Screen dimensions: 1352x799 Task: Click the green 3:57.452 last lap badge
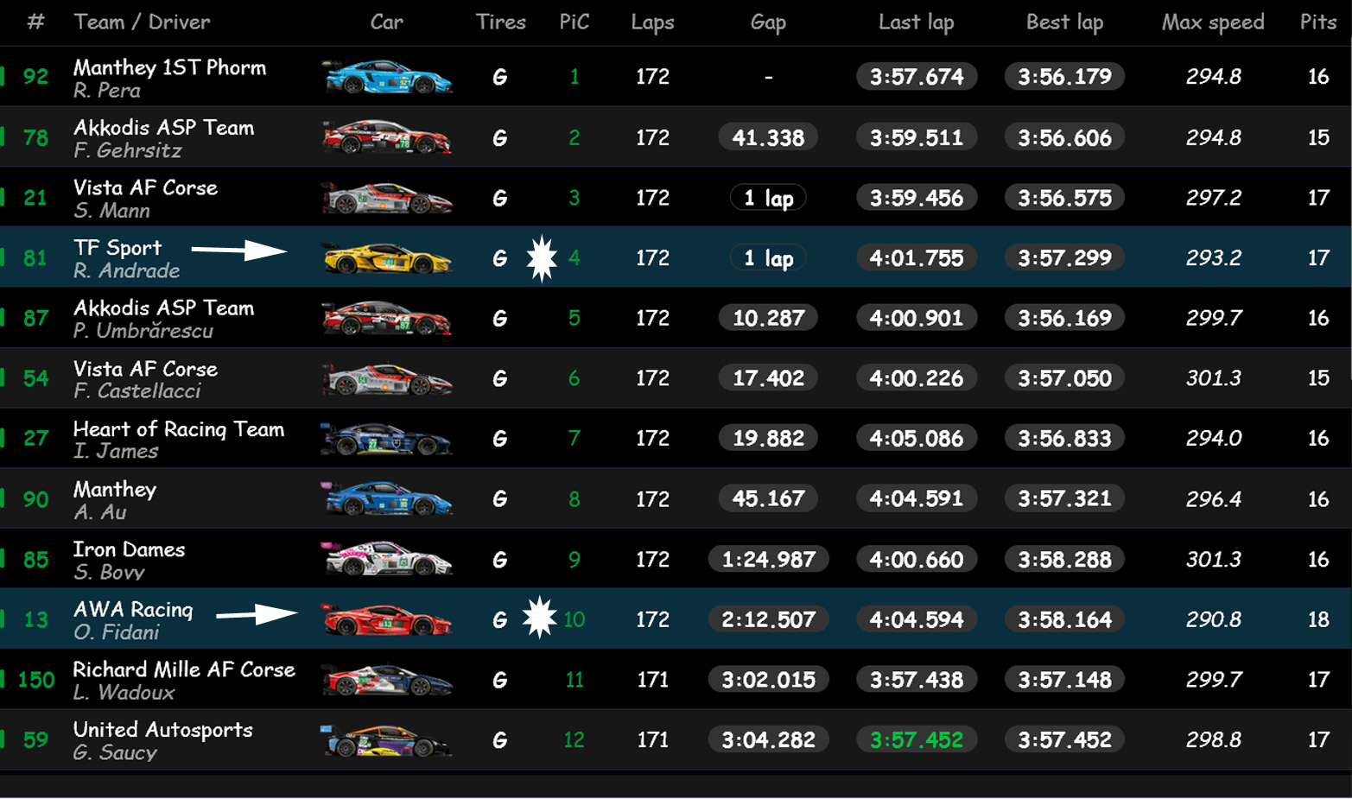(916, 740)
